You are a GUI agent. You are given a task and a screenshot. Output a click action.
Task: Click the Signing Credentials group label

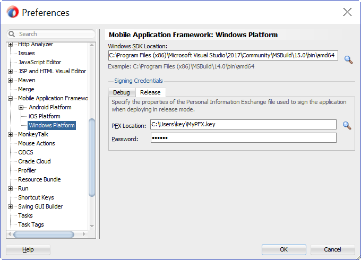139,81
